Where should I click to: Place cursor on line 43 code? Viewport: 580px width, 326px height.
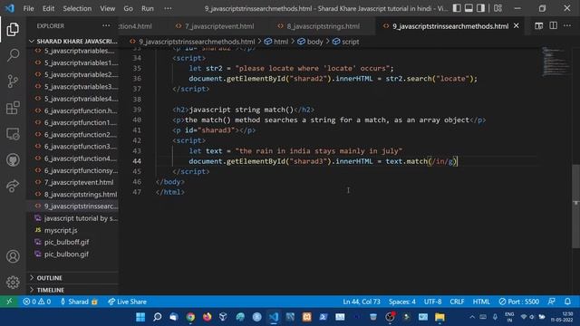pos(295,151)
